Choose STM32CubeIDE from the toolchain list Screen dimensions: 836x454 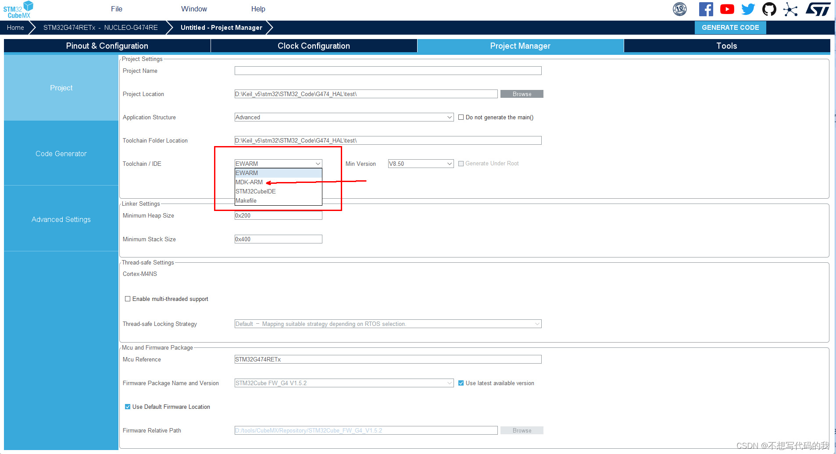pos(279,191)
